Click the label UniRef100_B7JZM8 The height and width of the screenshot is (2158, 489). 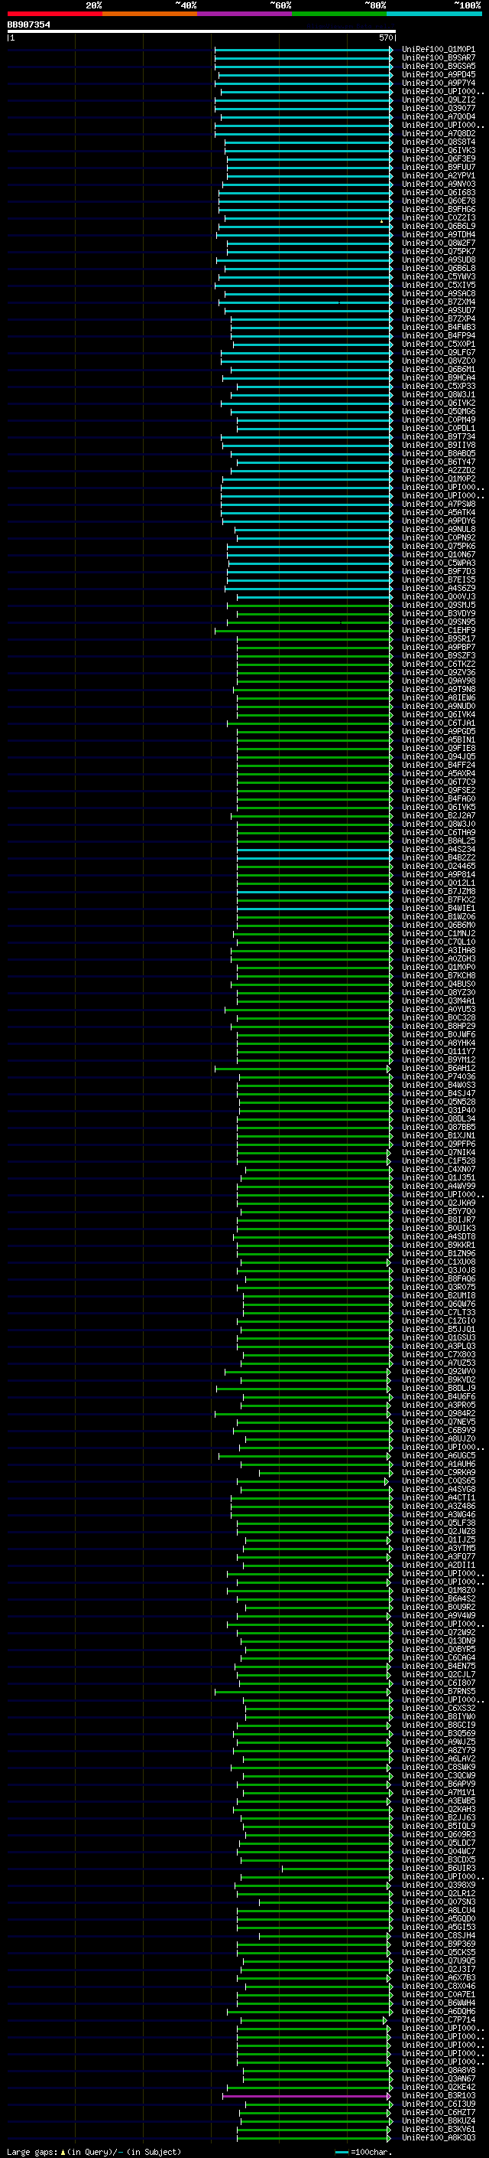pyautogui.click(x=438, y=891)
